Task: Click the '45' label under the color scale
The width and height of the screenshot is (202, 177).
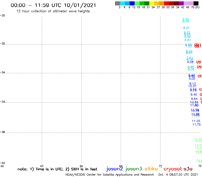Action: (188, 7)
